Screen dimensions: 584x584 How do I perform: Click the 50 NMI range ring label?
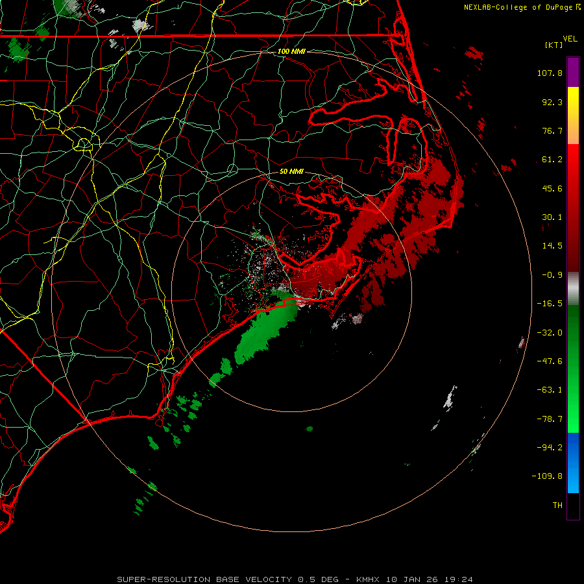pyautogui.click(x=291, y=171)
